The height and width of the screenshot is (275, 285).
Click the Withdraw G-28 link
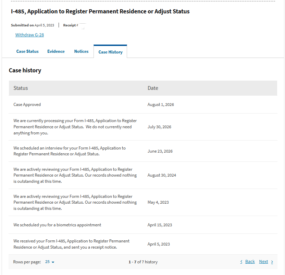(x=29, y=35)
